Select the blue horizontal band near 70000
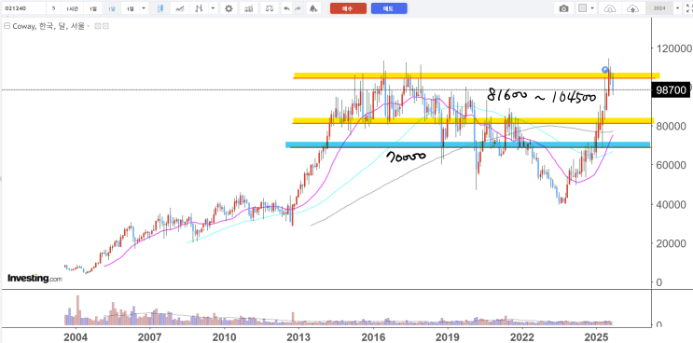This screenshot has width=693, height=343. [467, 144]
